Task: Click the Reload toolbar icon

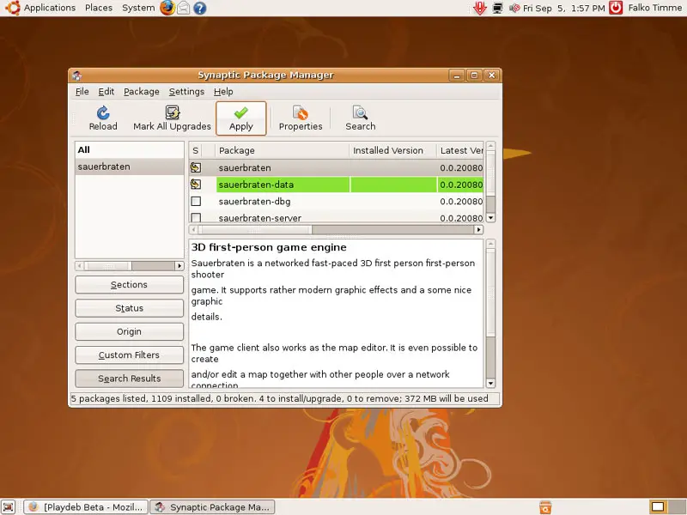Action: click(x=103, y=113)
